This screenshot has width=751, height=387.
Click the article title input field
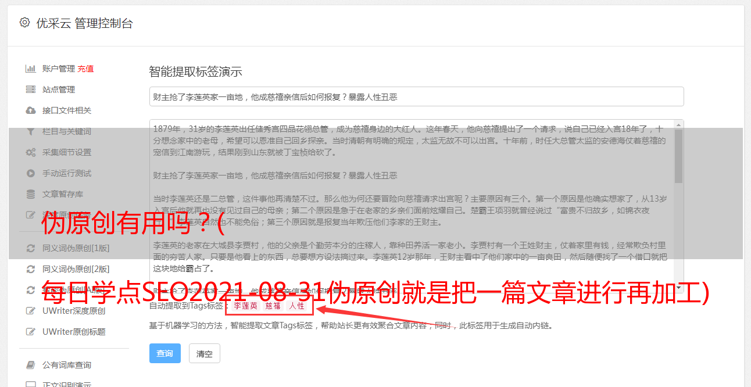(x=416, y=96)
